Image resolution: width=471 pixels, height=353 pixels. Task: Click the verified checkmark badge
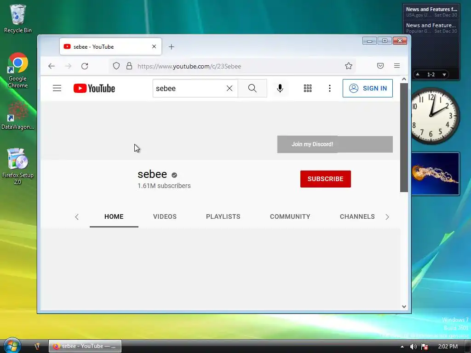tap(174, 175)
